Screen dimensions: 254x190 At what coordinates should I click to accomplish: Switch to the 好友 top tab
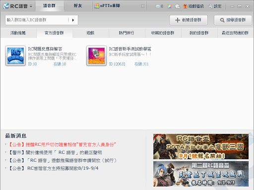(x=78, y=6)
